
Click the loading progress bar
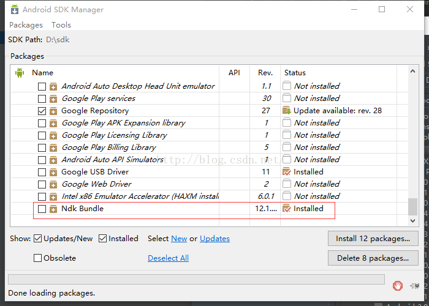[196, 280]
